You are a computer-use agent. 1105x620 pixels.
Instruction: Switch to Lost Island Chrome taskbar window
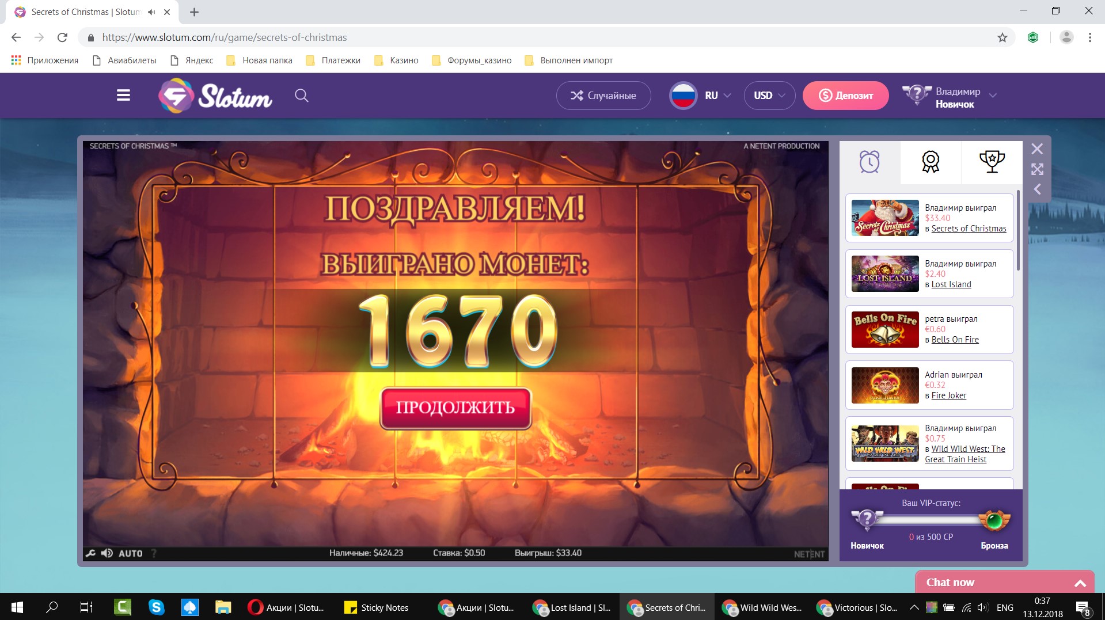(x=572, y=607)
